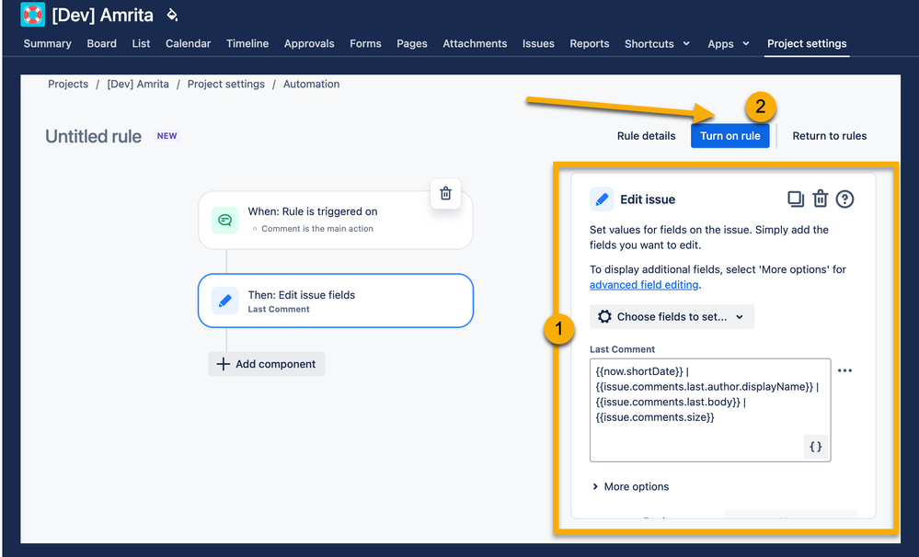Switch to the Issues tab
This screenshot has width=919, height=557.
coord(538,43)
